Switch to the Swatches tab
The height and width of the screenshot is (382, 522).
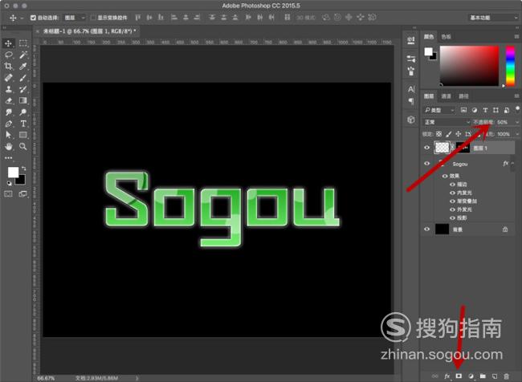(x=446, y=37)
